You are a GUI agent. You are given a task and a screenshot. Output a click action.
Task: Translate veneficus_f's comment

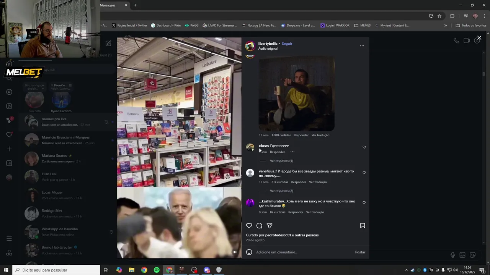coord(318,182)
